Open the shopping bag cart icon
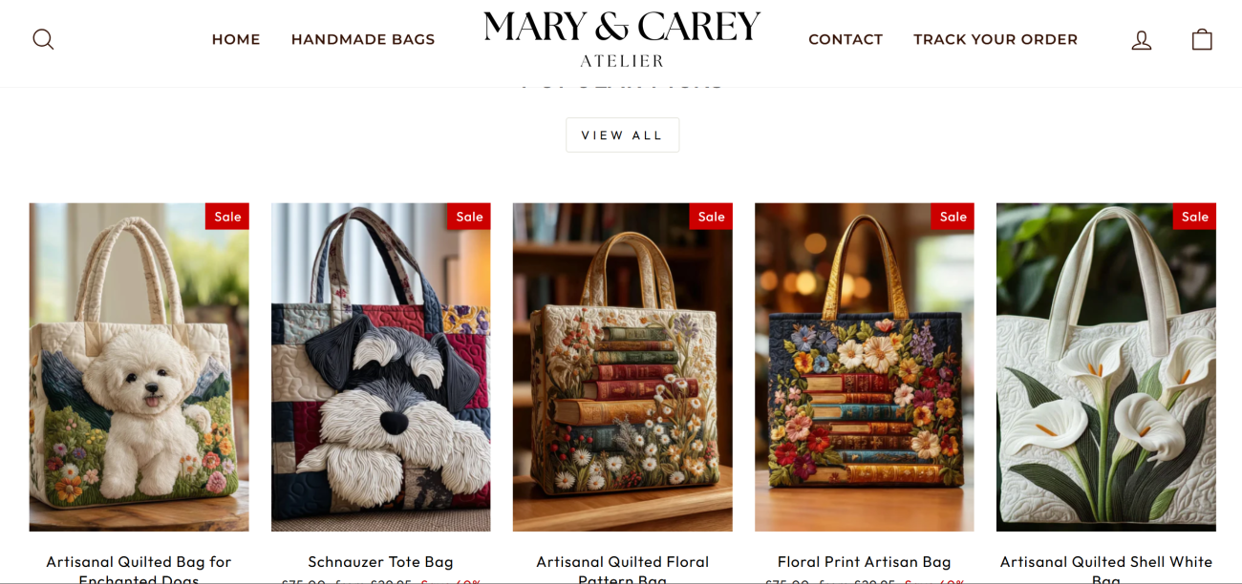The height and width of the screenshot is (584, 1242). pos(1202,39)
